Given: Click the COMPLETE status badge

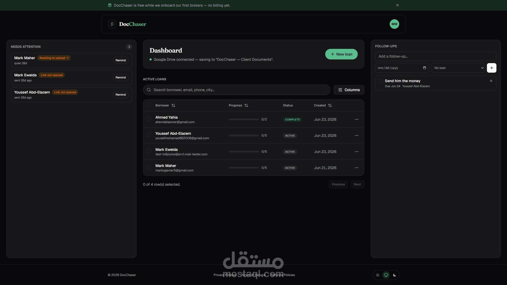Looking at the screenshot, I should click(x=292, y=120).
